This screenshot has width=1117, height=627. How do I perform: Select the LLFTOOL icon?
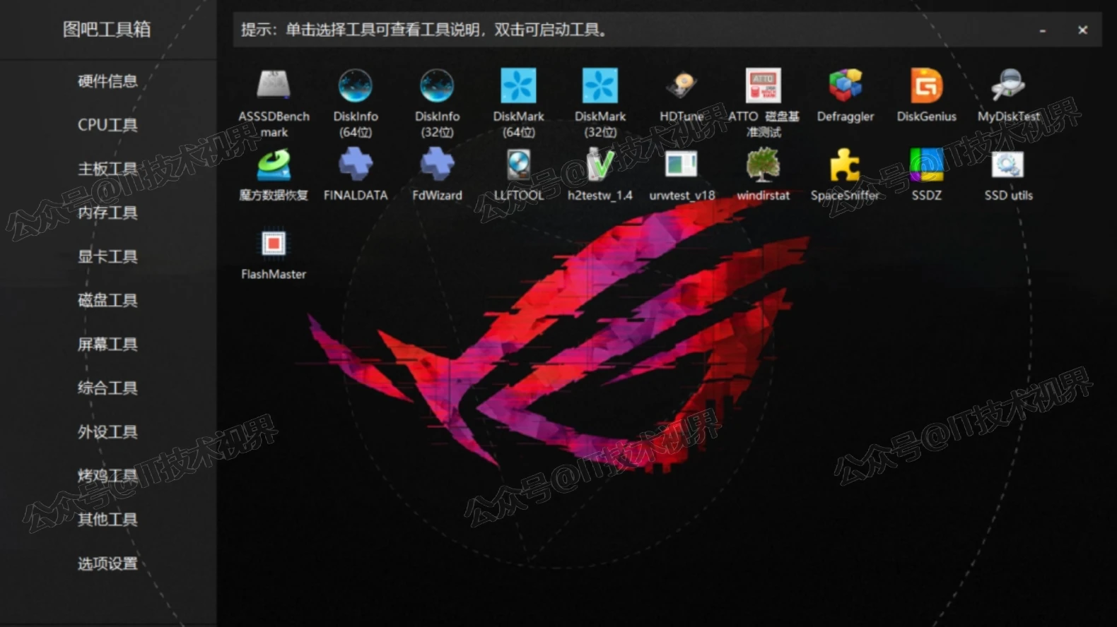point(518,165)
